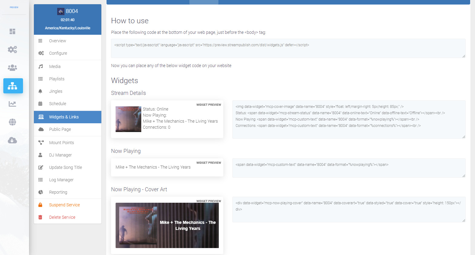The height and width of the screenshot is (255, 475).
Task: Open the Overview menu item
Action: pyautogui.click(x=67, y=41)
